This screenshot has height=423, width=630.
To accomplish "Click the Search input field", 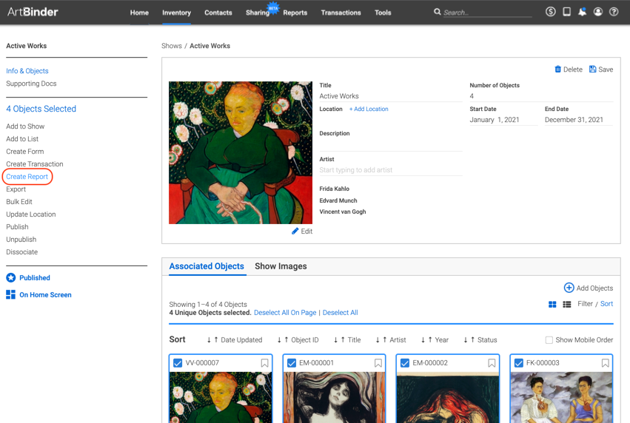I will pyautogui.click(x=487, y=13).
